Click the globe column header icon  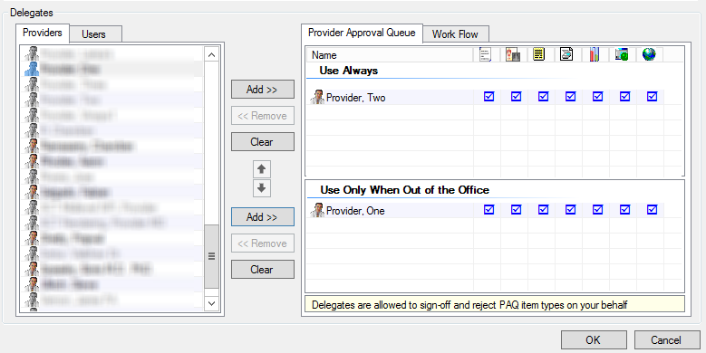[x=649, y=54]
